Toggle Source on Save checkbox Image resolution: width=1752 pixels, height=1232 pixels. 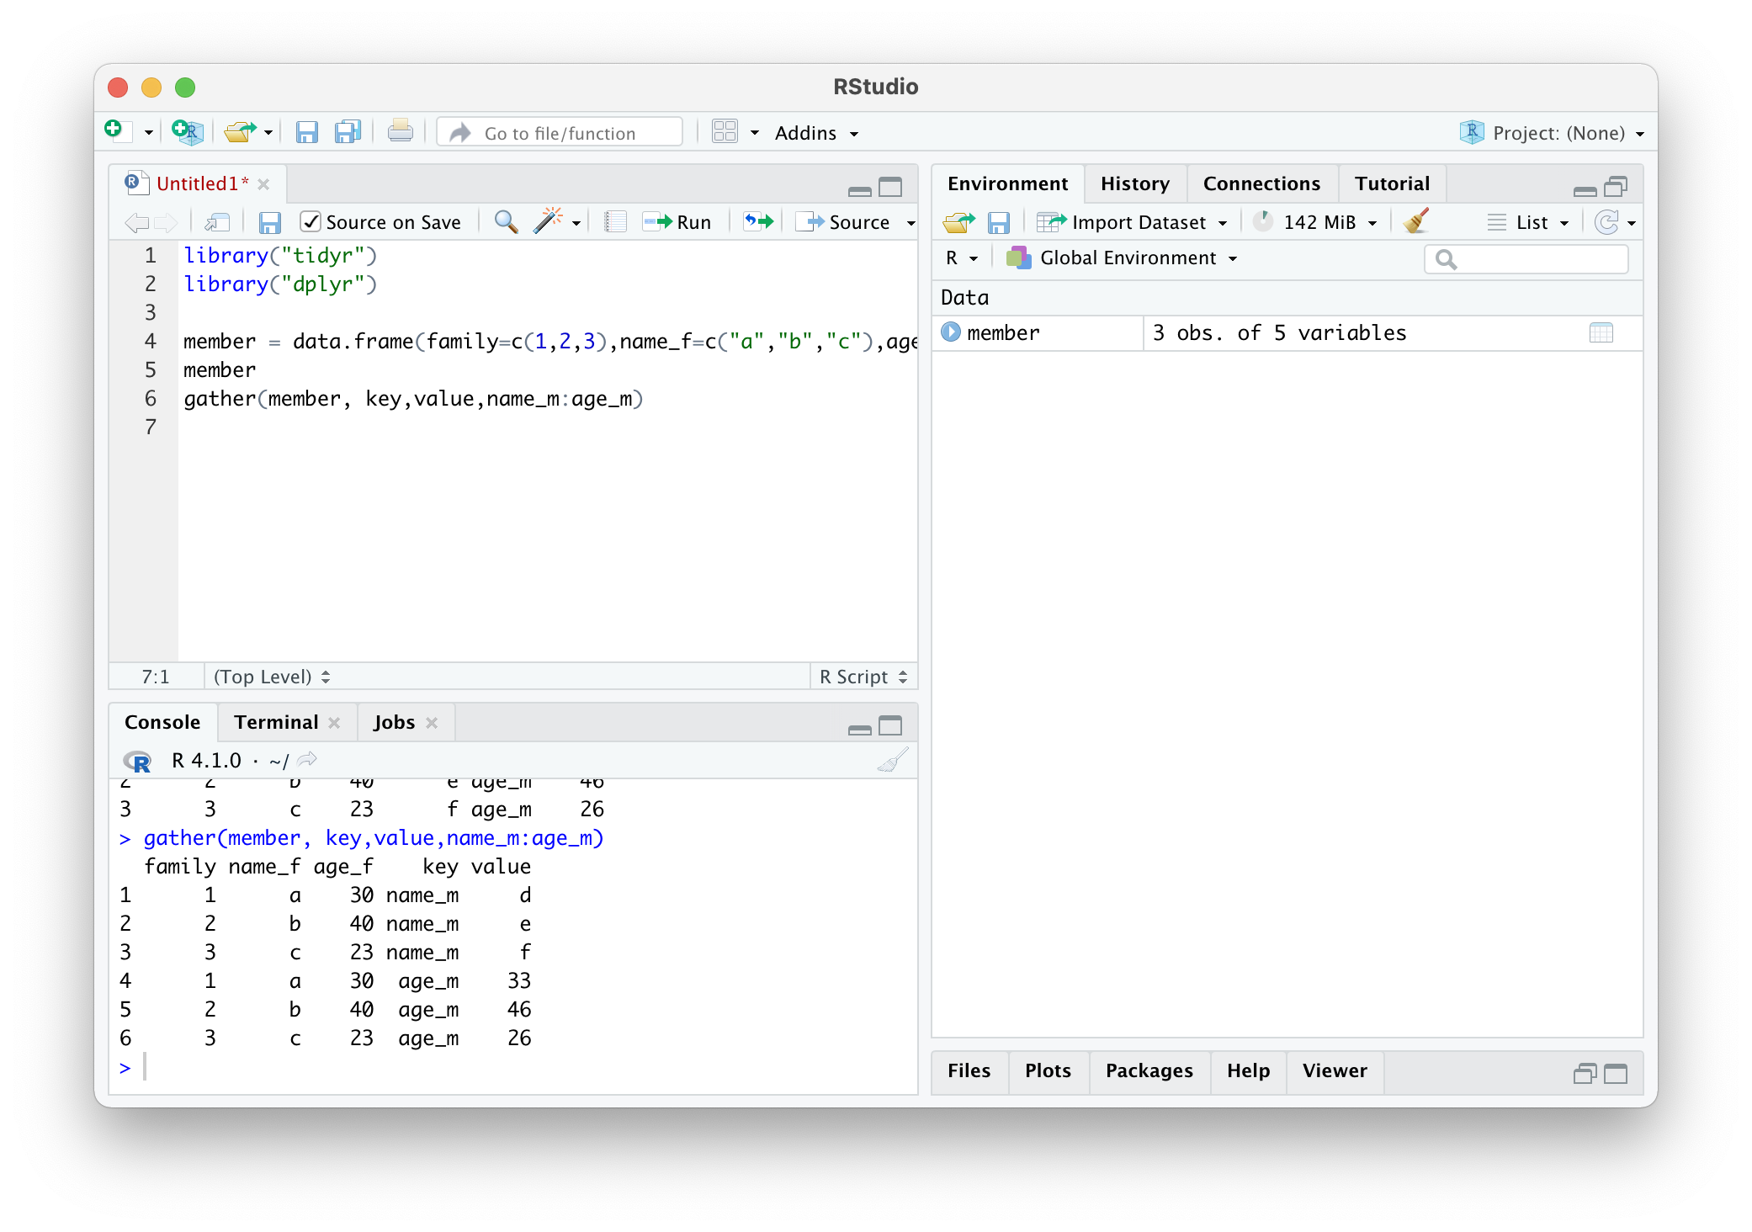(x=311, y=222)
